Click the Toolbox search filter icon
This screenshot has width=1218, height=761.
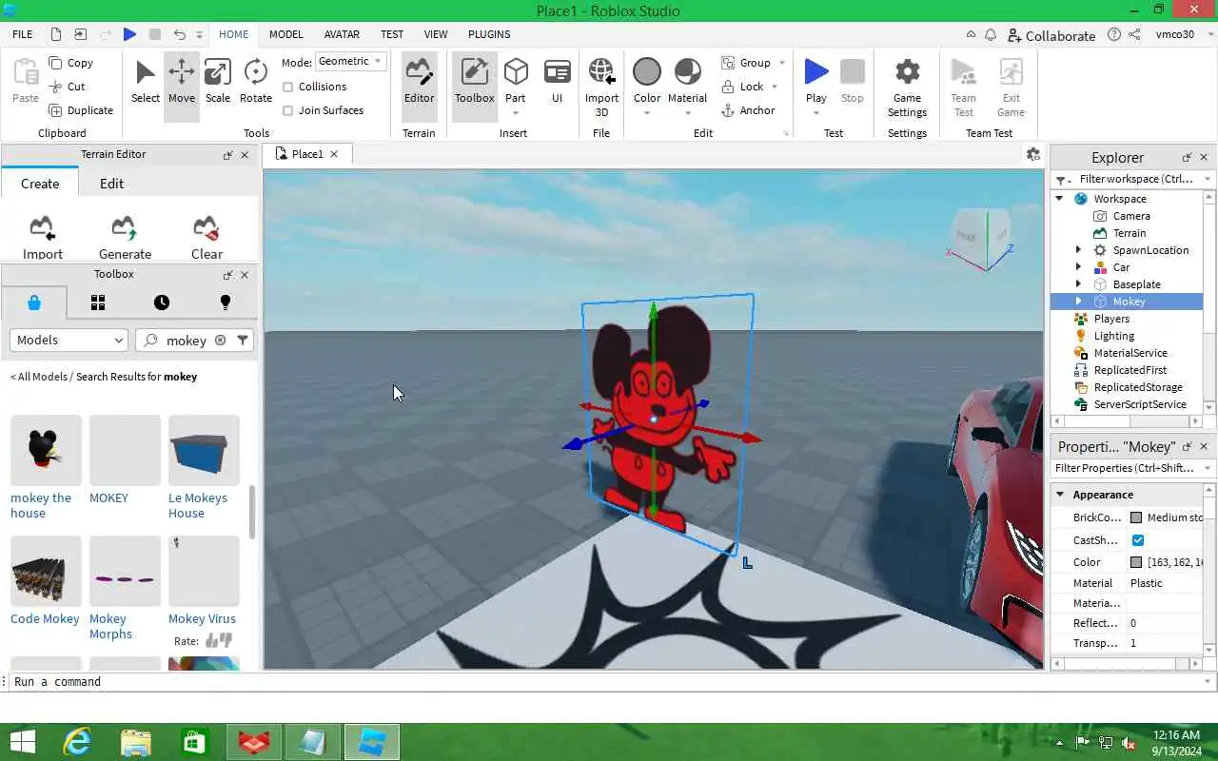[x=243, y=340]
